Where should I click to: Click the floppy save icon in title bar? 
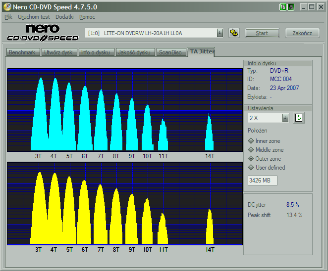(x=291, y=7)
